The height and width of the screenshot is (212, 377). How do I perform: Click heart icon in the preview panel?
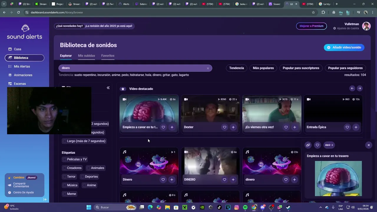(317, 145)
